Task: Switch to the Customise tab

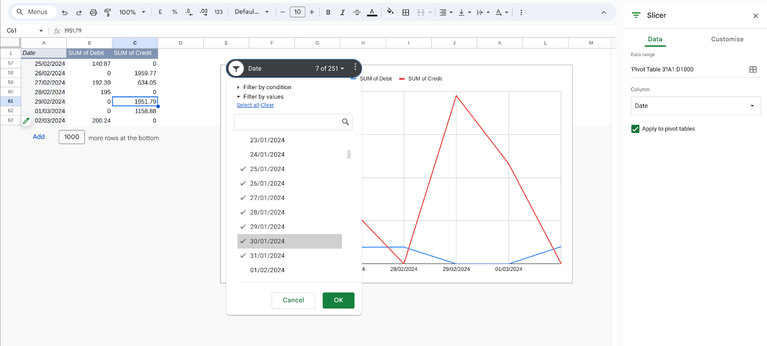Action: [727, 39]
